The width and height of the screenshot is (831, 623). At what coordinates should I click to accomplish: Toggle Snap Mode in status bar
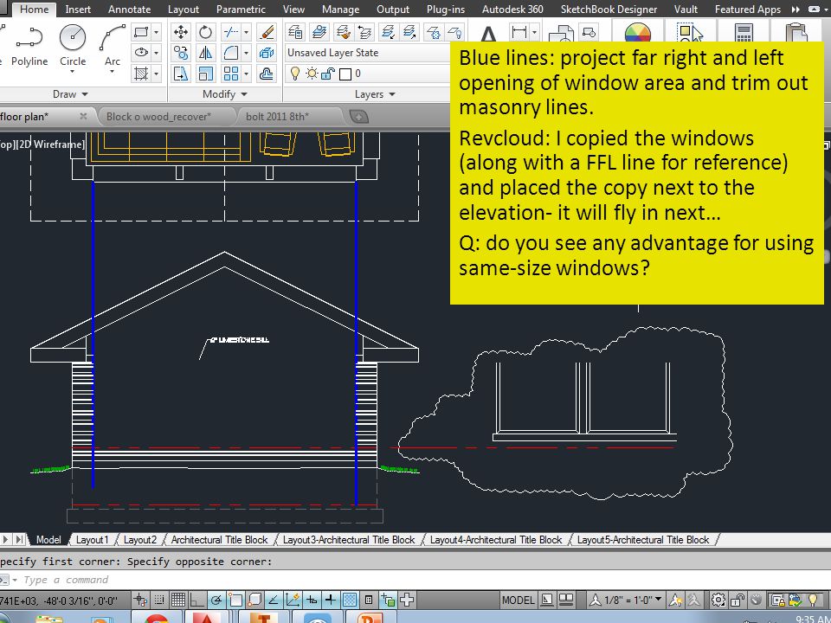(x=159, y=600)
